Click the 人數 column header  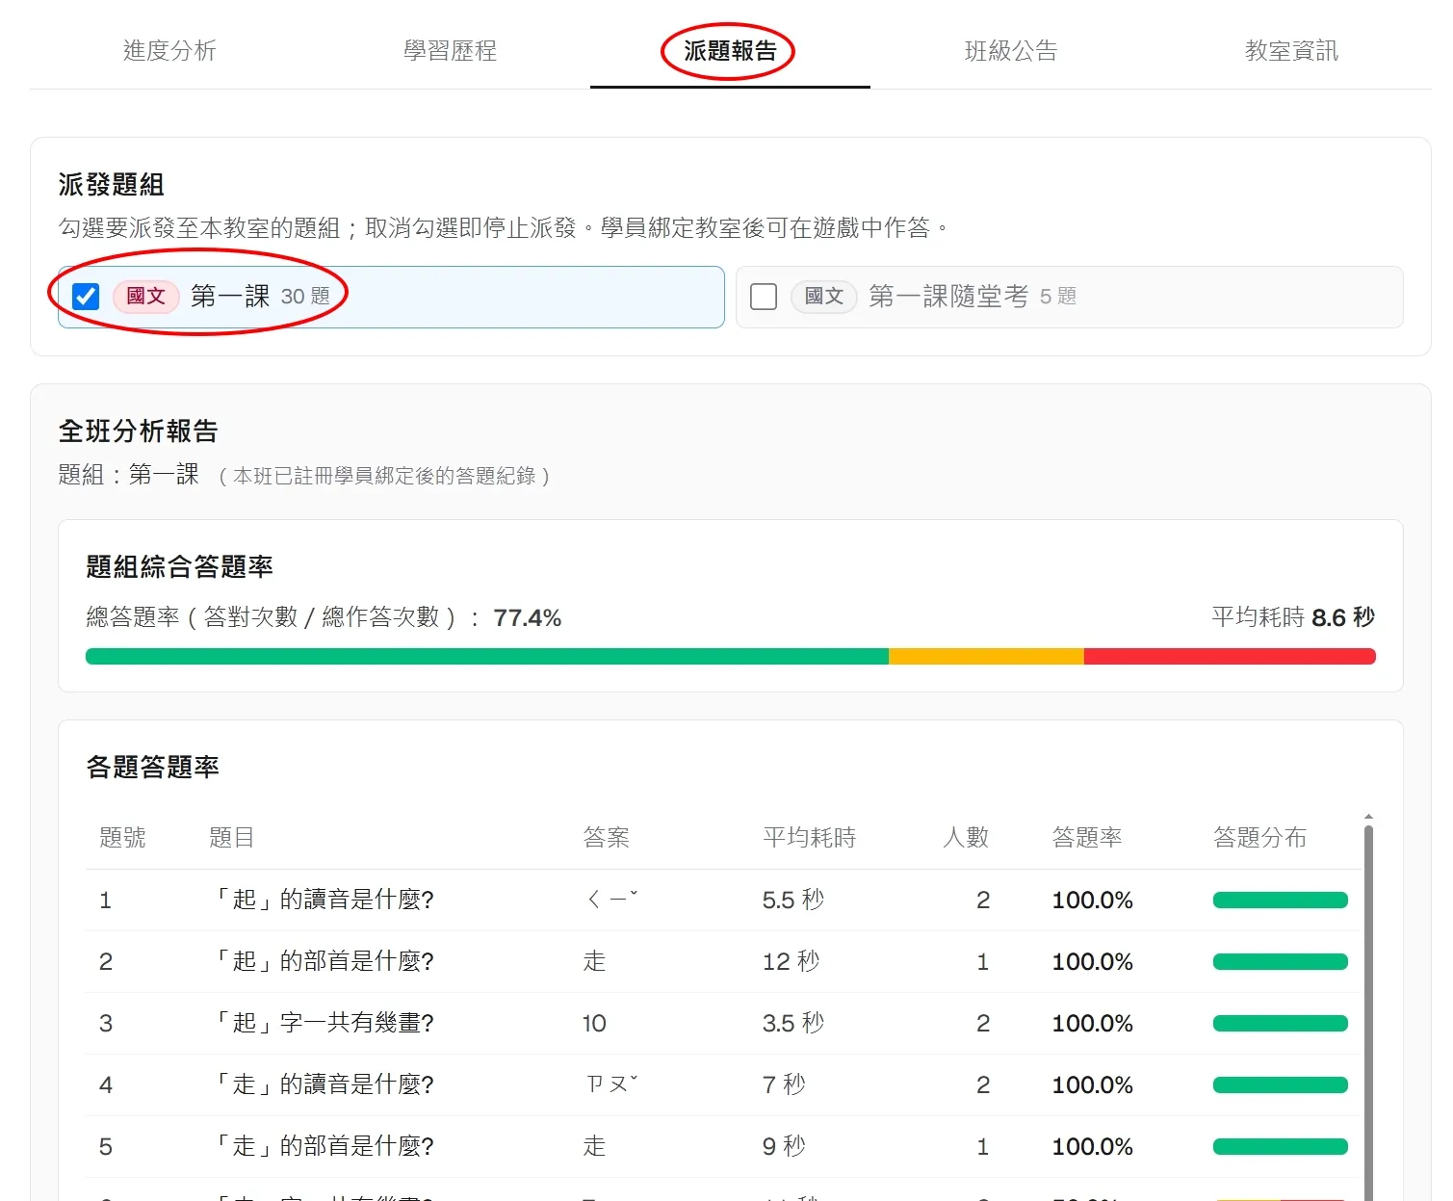[x=966, y=837]
